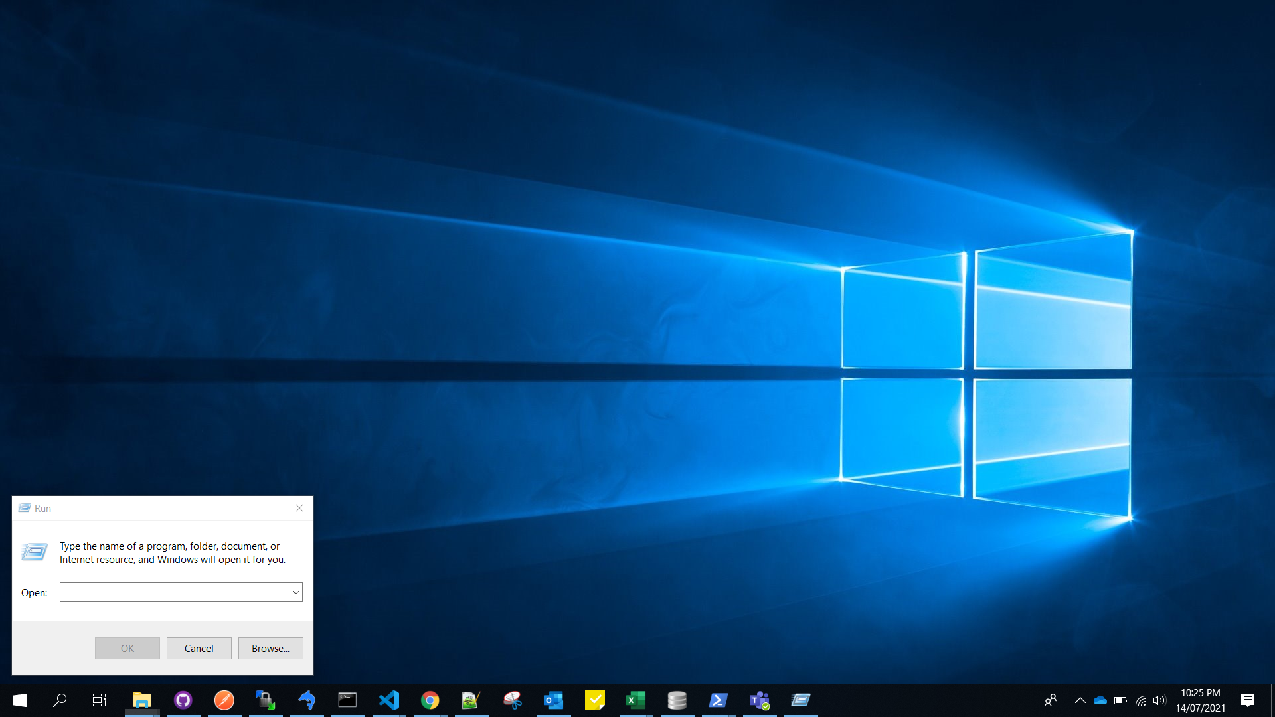Expand the Open combo box dropdown
1275x717 pixels.
[x=296, y=592]
